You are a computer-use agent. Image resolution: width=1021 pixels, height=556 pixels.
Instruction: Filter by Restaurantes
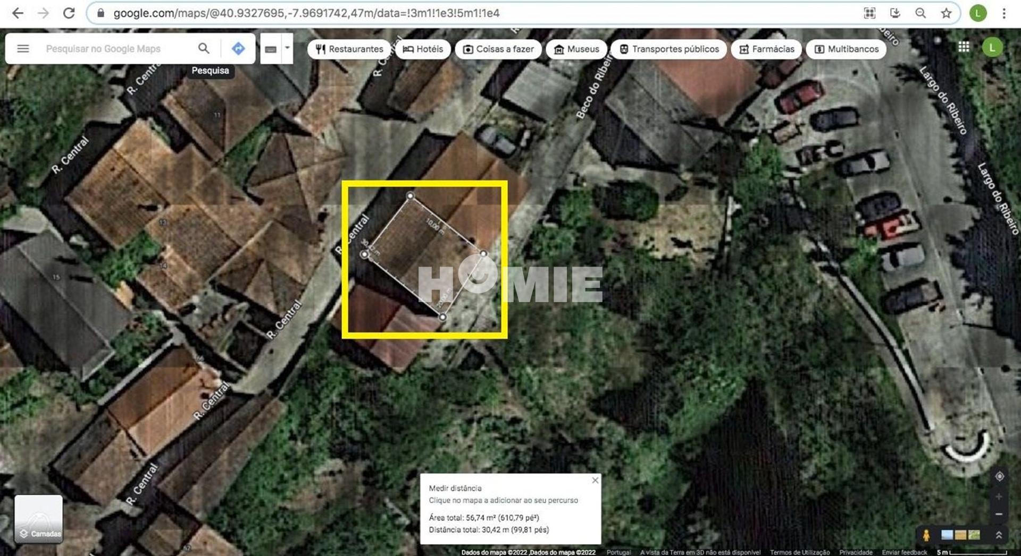pos(349,49)
